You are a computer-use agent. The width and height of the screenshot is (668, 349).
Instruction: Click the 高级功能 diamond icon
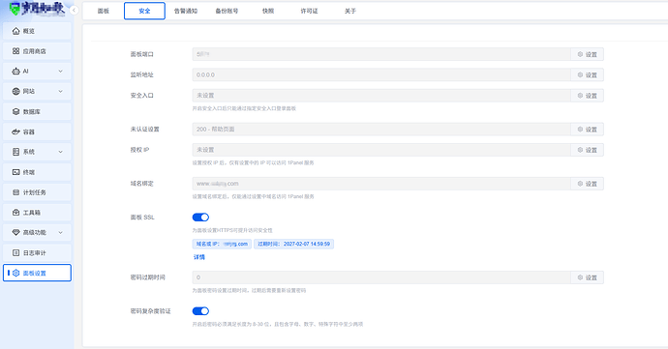click(15, 232)
